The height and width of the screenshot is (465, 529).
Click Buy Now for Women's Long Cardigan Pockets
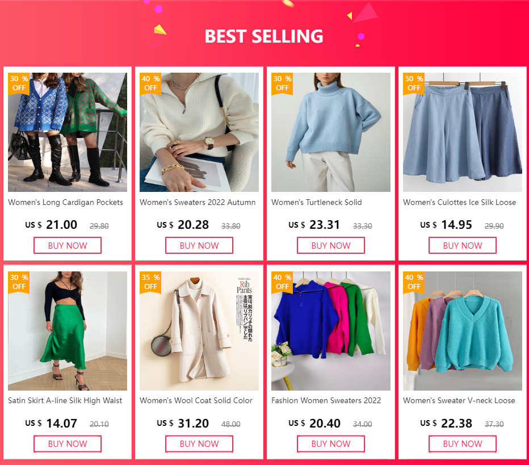click(68, 245)
